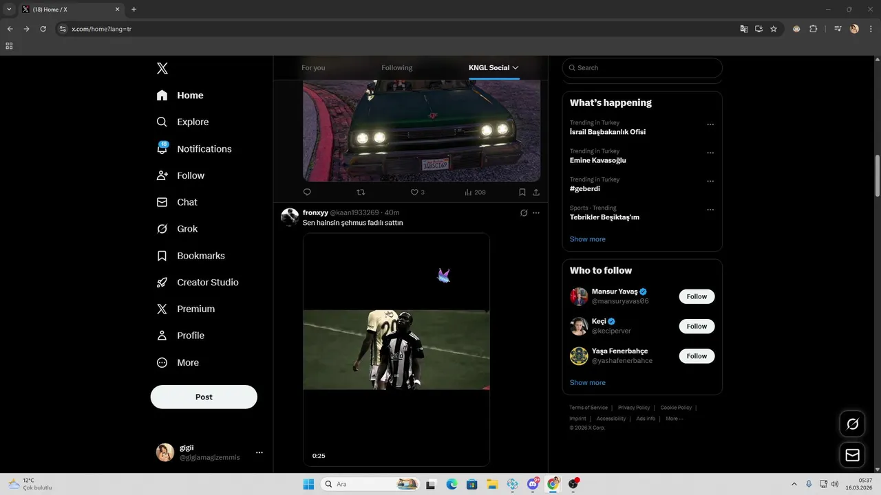Bookmark this page with star icon
This screenshot has height=495, width=881.
pyautogui.click(x=774, y=29)
